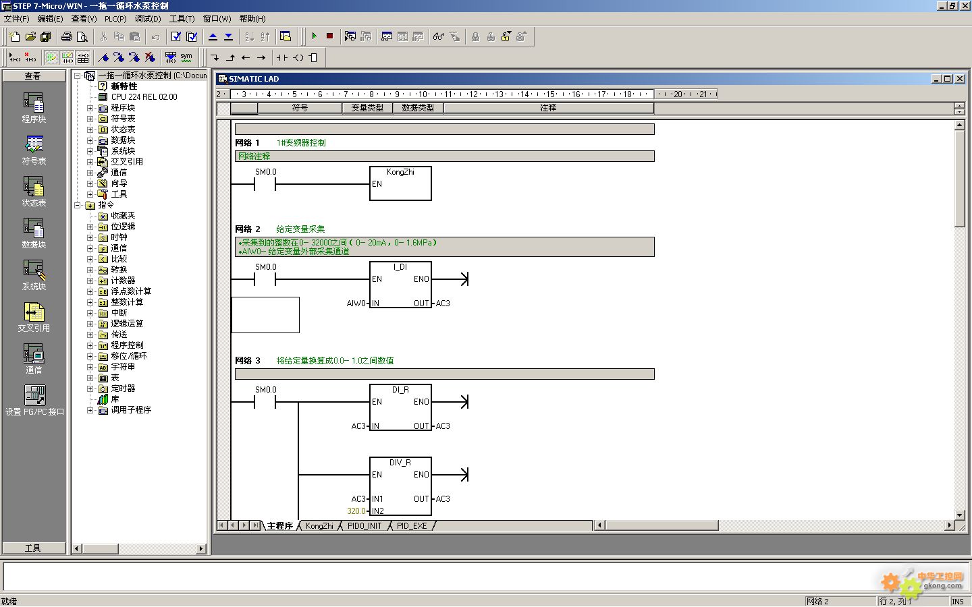Open the PLC(P) menu
This screenshot has height=607, width=972.
pyautogui.click(x=115, y=19)
